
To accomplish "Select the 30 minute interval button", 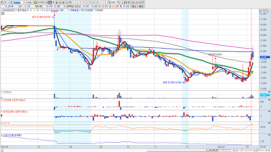I will tap(90, 3).
